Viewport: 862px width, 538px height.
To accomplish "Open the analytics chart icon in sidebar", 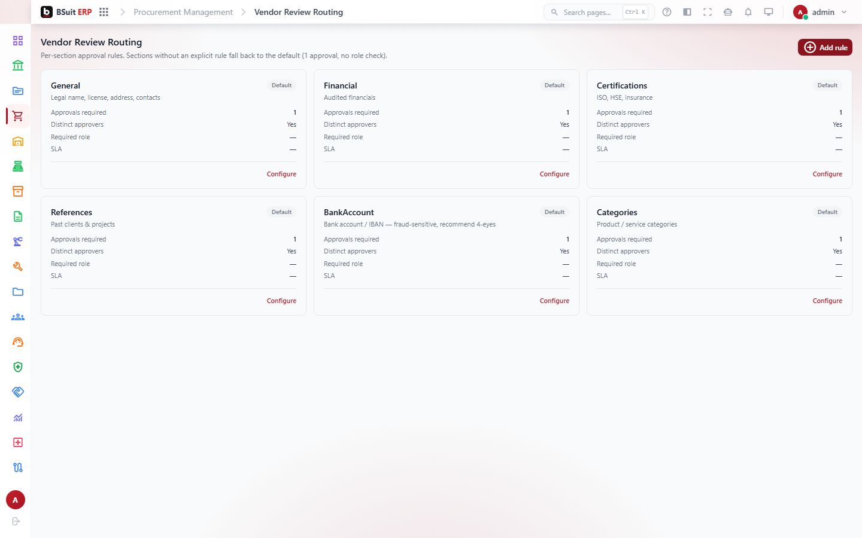I will coord(18,417).
